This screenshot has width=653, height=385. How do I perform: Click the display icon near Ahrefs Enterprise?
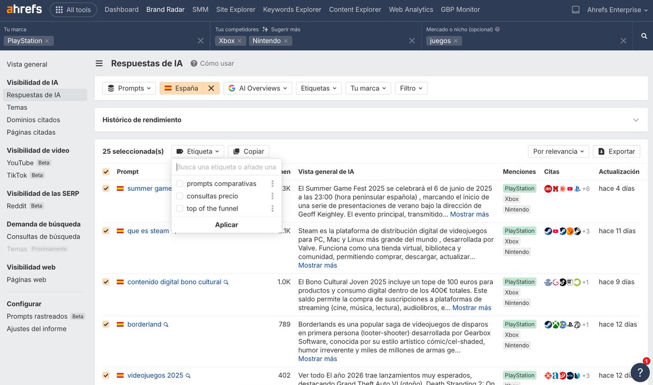click(x=576, y=10)
